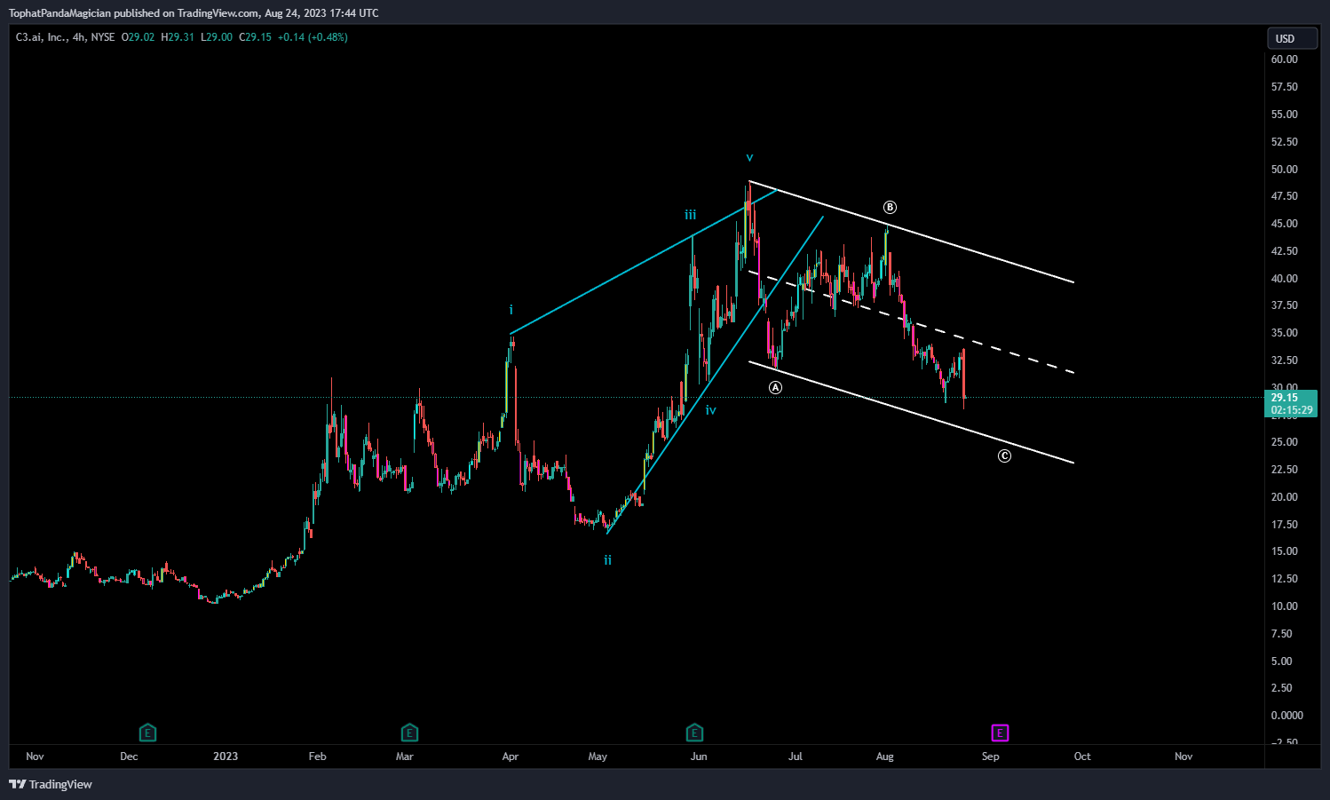Click the 'Sep' time axis label
Screen dimensions: 1330x800
click(x=990, y=756)
